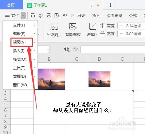The height and width of the screenshot is (134, 145).
Task: Select row 3 header
Action: [5, 93]
